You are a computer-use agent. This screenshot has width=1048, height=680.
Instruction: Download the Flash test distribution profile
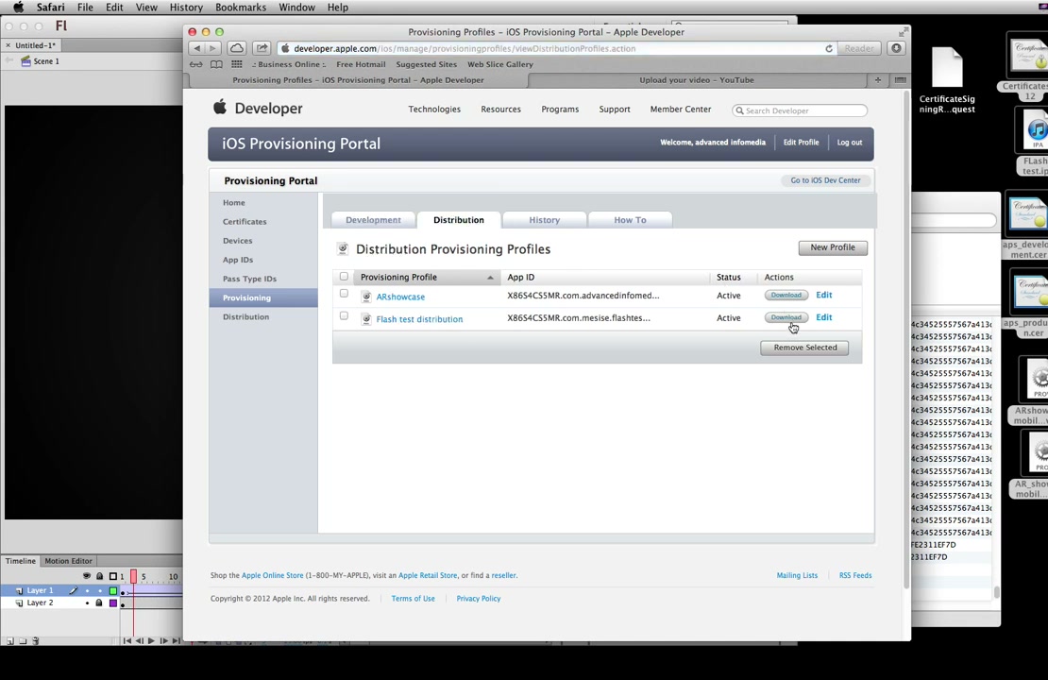click(x=786, y=317)
